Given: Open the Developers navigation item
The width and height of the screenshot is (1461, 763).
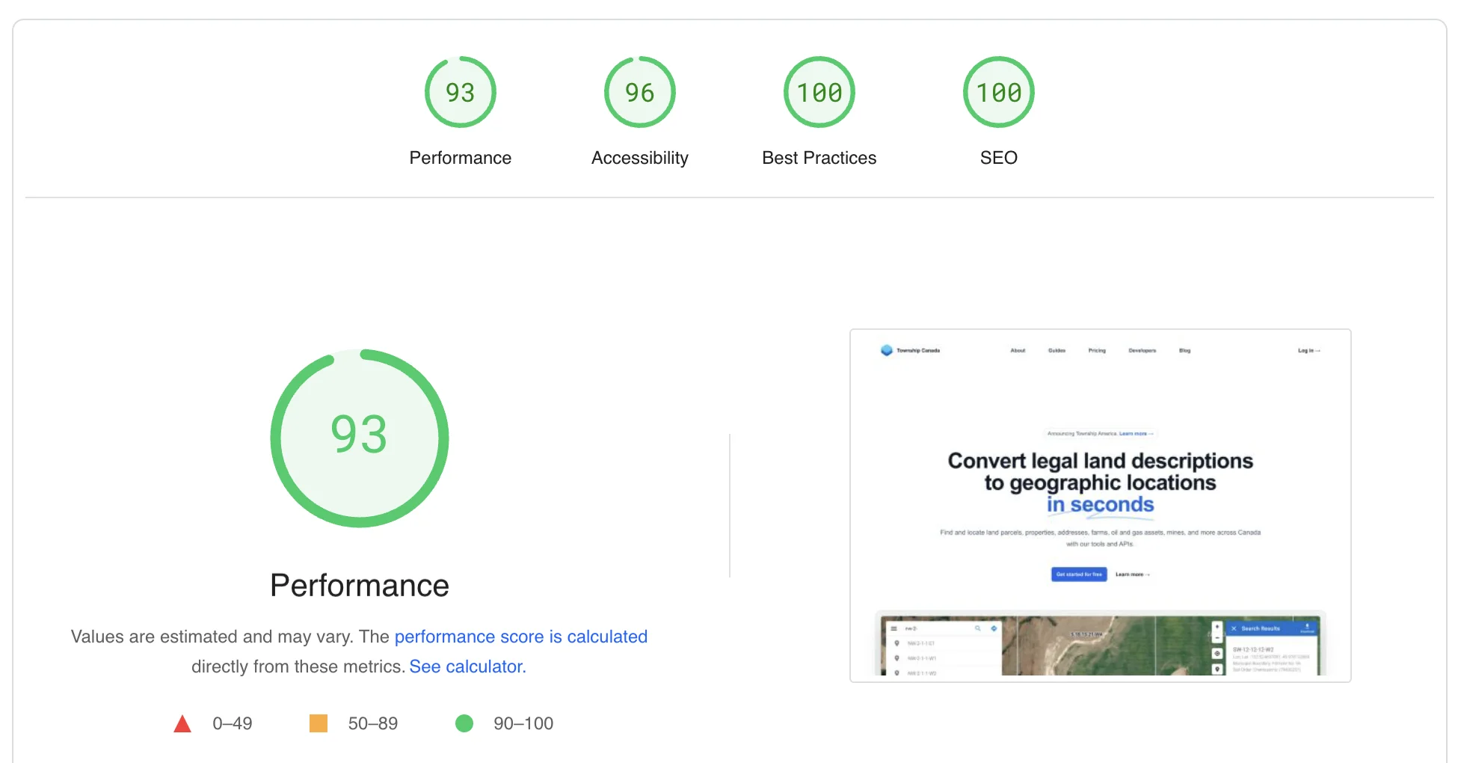Looking at the screenshot, I should 1142,350.
